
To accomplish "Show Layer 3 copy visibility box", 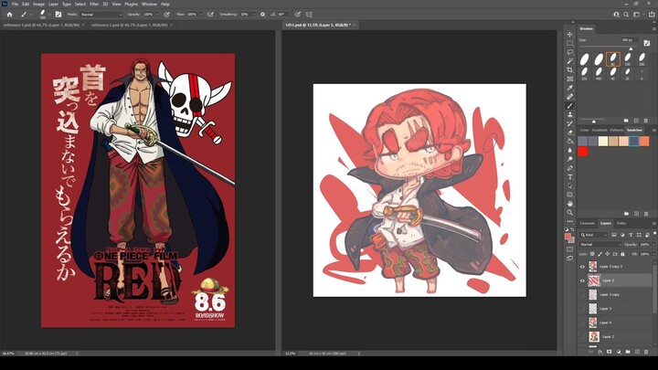I will (582, 294).
